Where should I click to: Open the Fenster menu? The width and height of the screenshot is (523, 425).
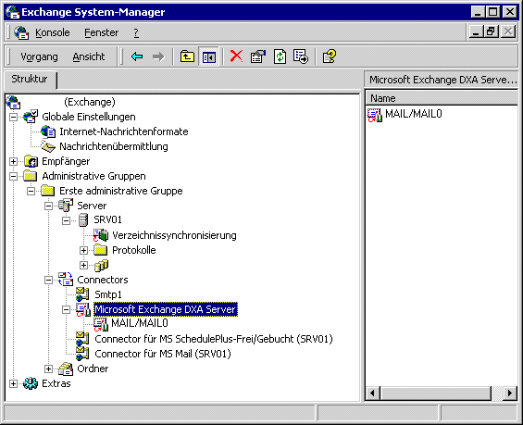click(102, 32)
